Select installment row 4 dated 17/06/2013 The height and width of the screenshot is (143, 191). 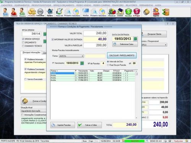(x=93, y=80)
